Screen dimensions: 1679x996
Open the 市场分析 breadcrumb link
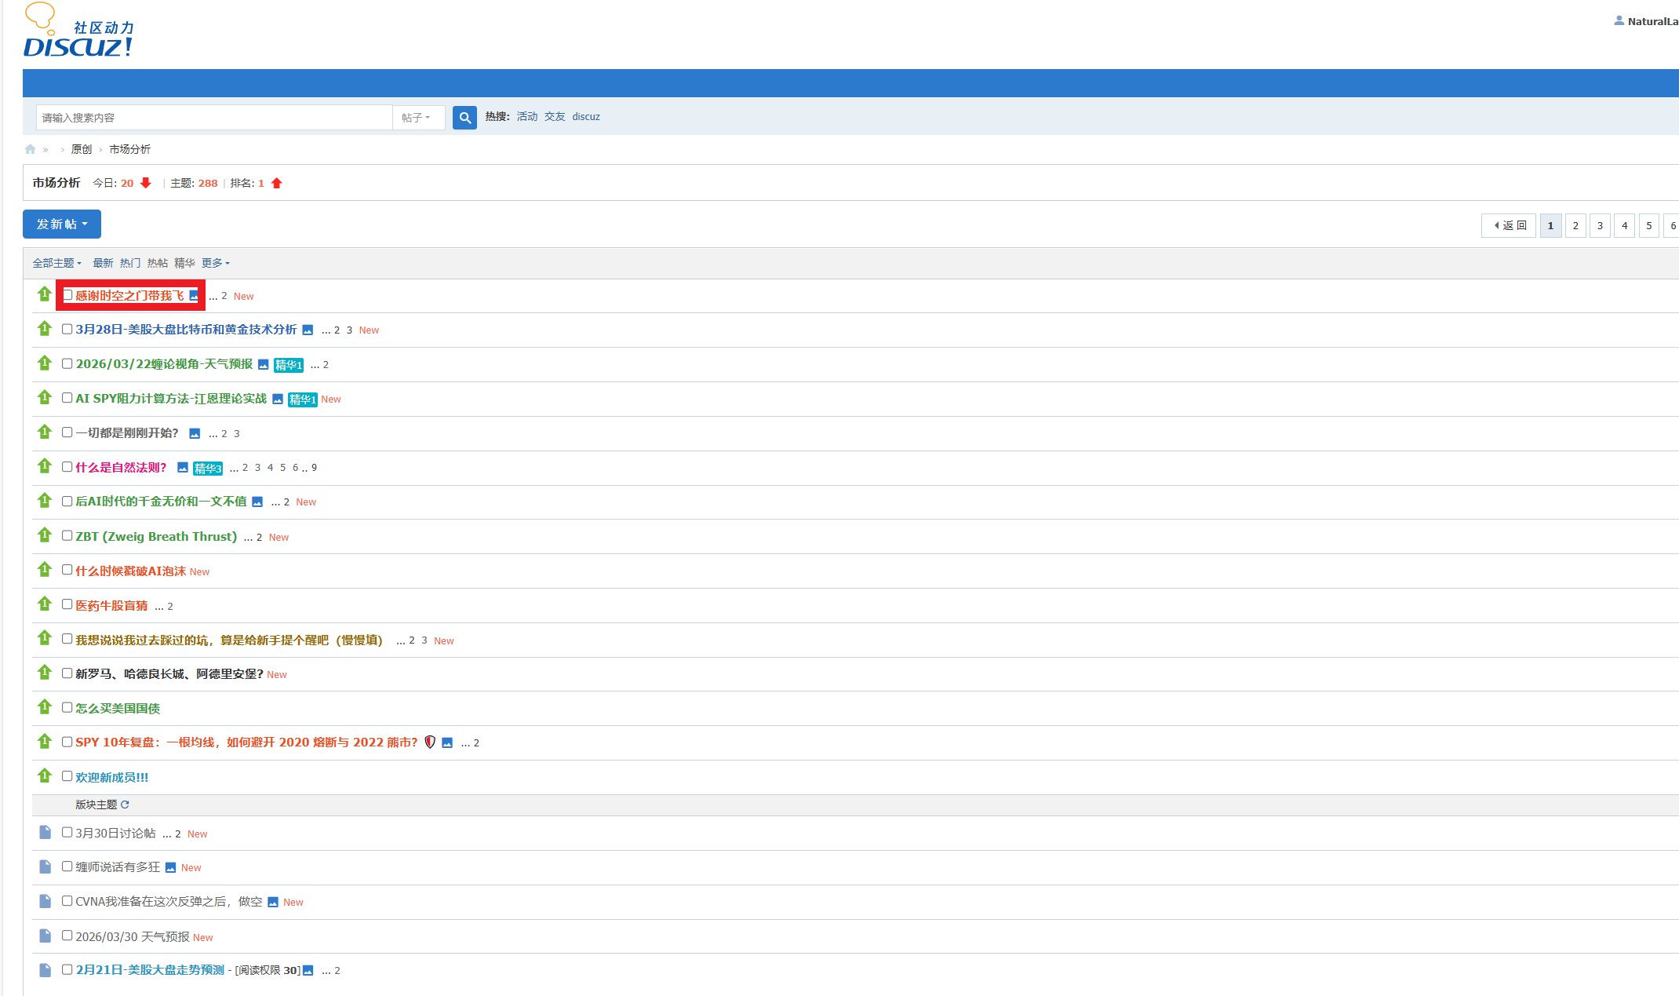[130, 149]
